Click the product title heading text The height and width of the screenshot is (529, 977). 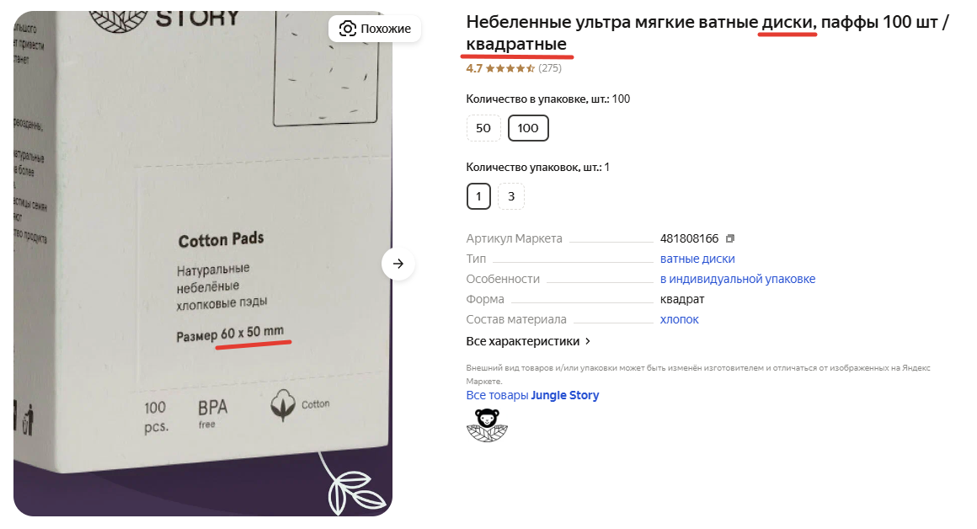(x=707, y=33)
